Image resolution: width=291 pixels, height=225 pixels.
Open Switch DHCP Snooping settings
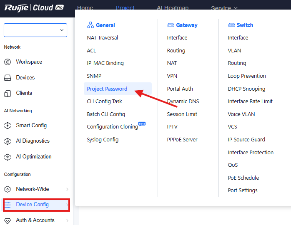(x=246, y=89)
